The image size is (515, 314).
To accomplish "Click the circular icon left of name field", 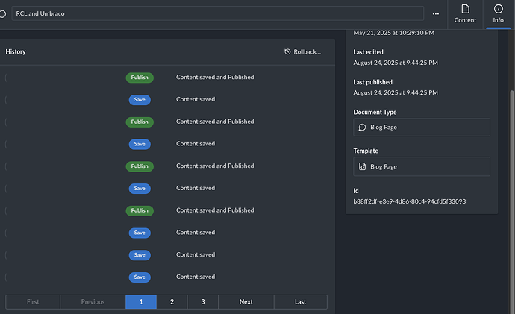I will [2, 14].
